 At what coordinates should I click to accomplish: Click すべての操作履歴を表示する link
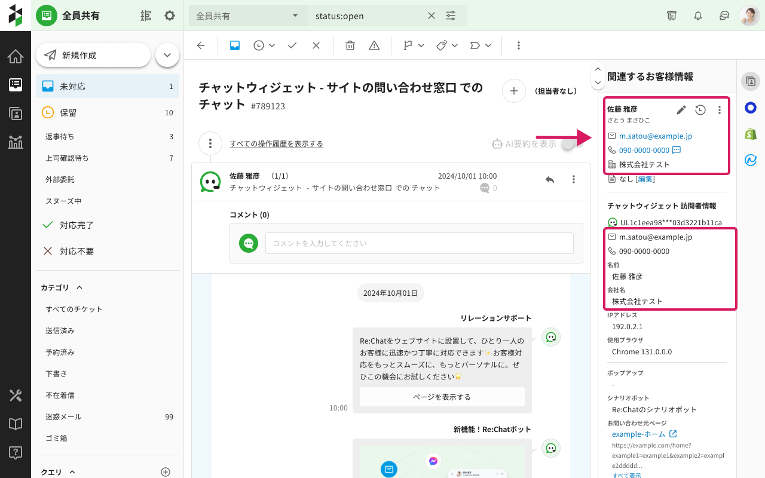[276, 143]
